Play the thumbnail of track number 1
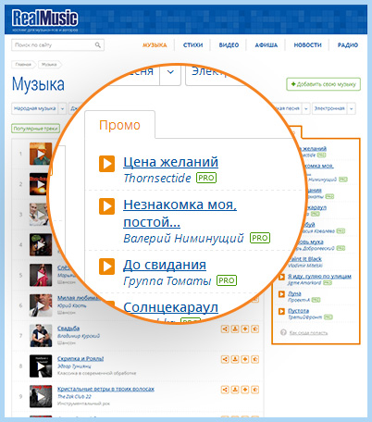372x422 pixels. click(x=41, y=154)
